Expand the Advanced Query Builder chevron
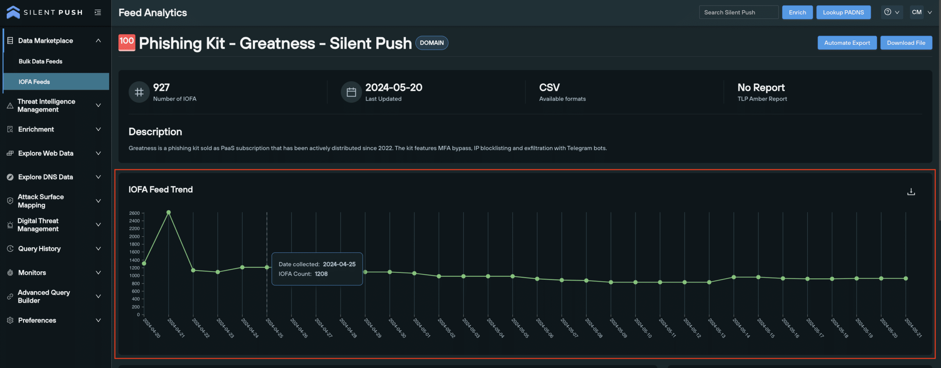The height and width of the screenshot is (368, 941). [x=98, y=296]
